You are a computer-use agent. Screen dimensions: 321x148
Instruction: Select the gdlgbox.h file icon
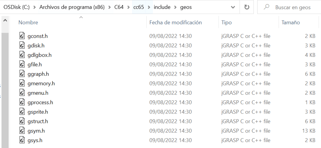click(x=22, y=55)
